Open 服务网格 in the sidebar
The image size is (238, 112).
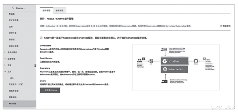(13, 97)
